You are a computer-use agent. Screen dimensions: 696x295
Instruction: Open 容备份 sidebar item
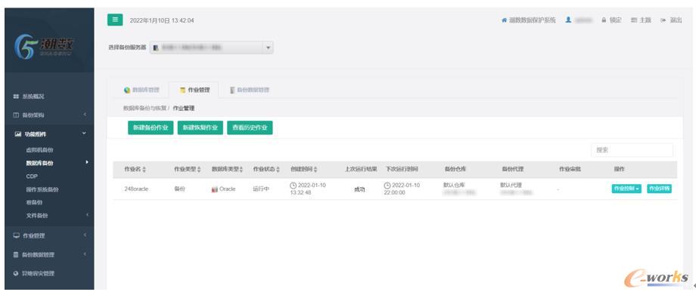[x=35, y=202]
